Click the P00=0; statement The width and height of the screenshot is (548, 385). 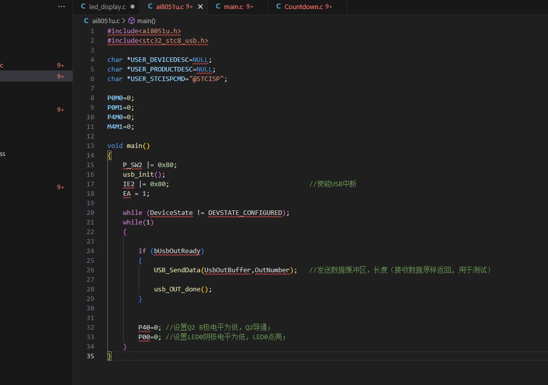(x=150, y=337)
